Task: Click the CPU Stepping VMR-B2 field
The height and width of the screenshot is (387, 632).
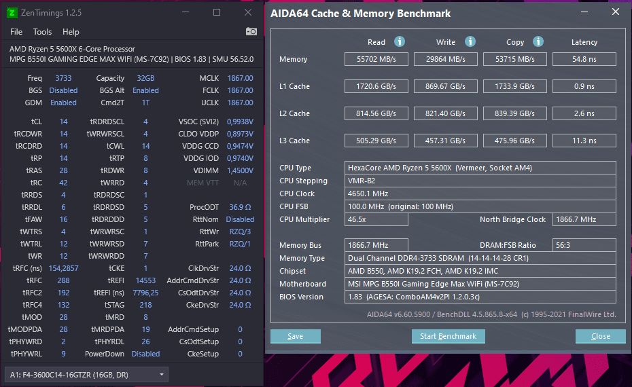Action: click(480, 181)
